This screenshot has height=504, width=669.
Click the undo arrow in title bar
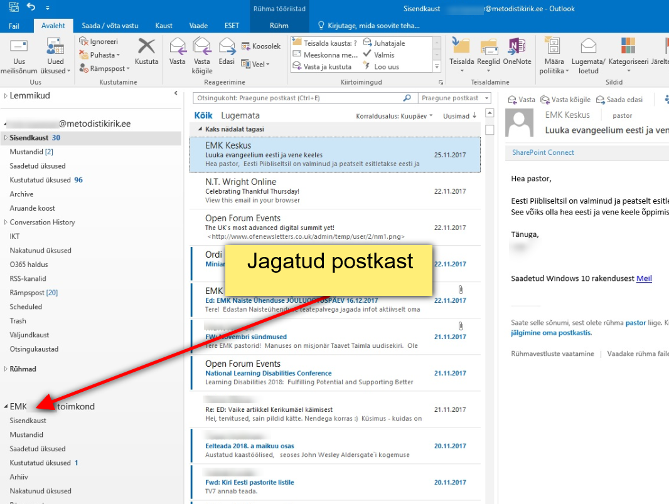[x=31, y=8]
